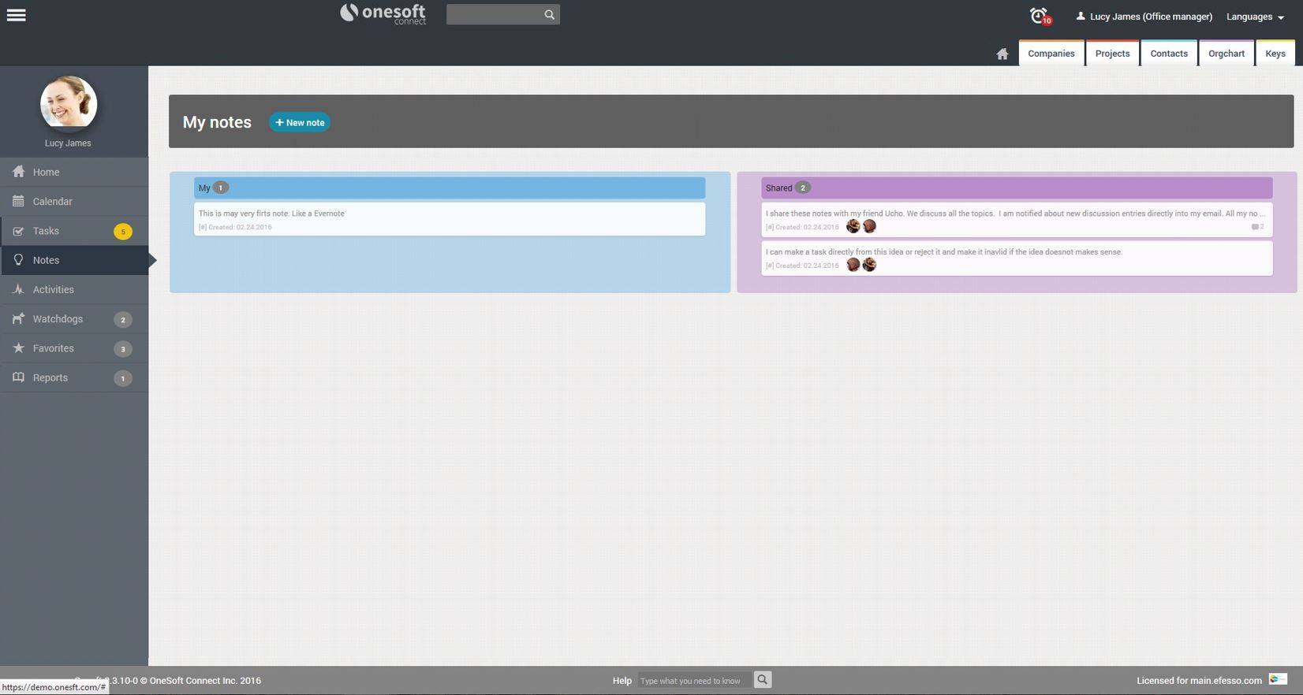1303x695 pixels.
Task: Select Notes in the sidebar
Action: point(74,260)
